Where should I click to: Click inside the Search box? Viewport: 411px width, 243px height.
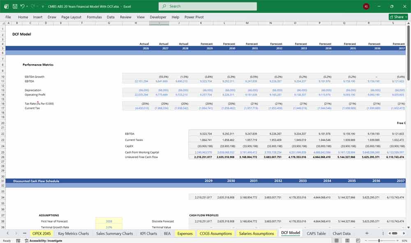coord(207,6)
